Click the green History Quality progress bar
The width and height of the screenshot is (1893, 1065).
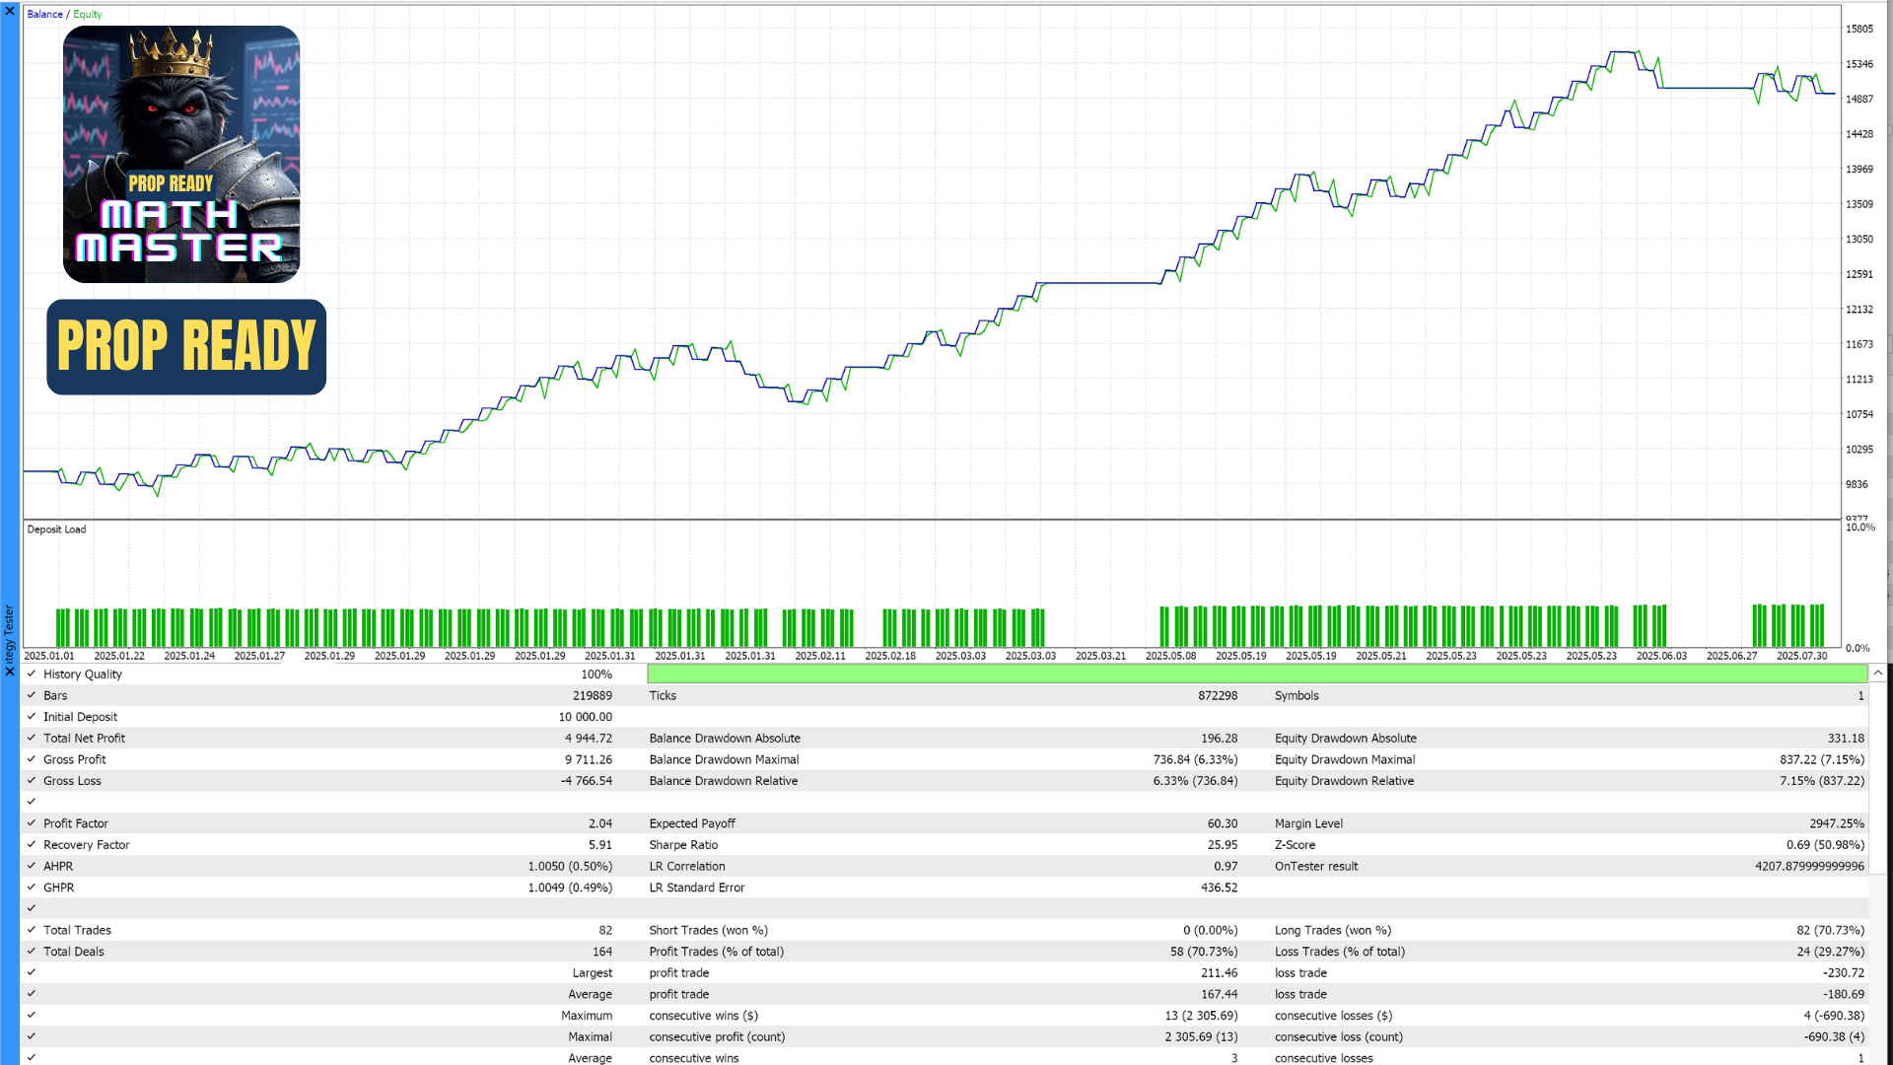coord(1257,674)
